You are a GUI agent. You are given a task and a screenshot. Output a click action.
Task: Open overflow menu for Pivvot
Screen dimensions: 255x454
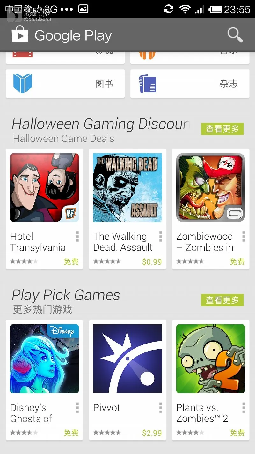[161, 408]
